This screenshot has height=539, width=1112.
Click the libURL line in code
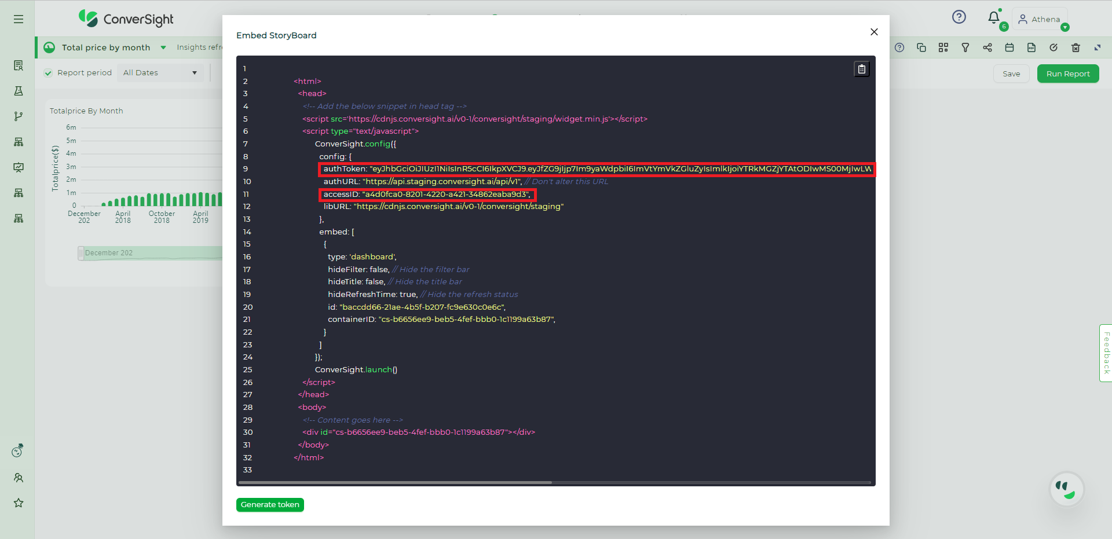pos(443,207)
